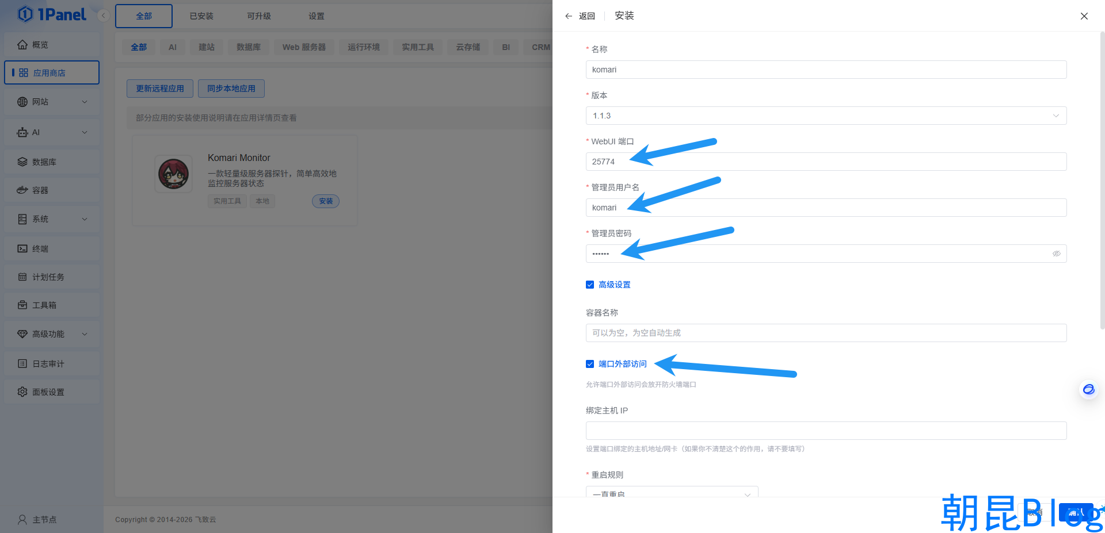Click the 返回 back arrow icon

(x=569, y=16)
